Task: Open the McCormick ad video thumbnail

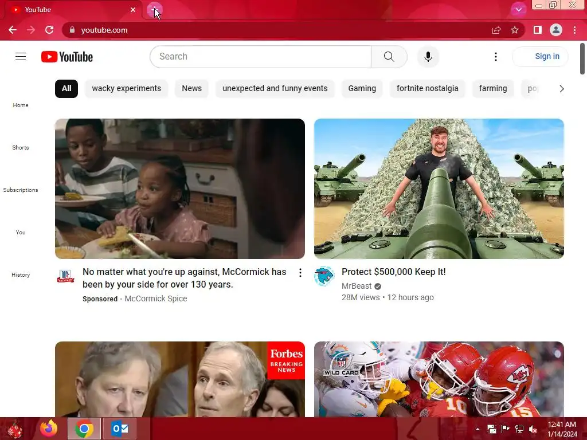Action: click(179, 188)
